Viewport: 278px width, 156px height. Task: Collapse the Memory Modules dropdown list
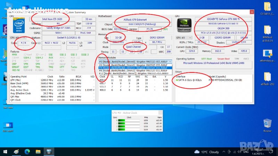click(170, 61)
